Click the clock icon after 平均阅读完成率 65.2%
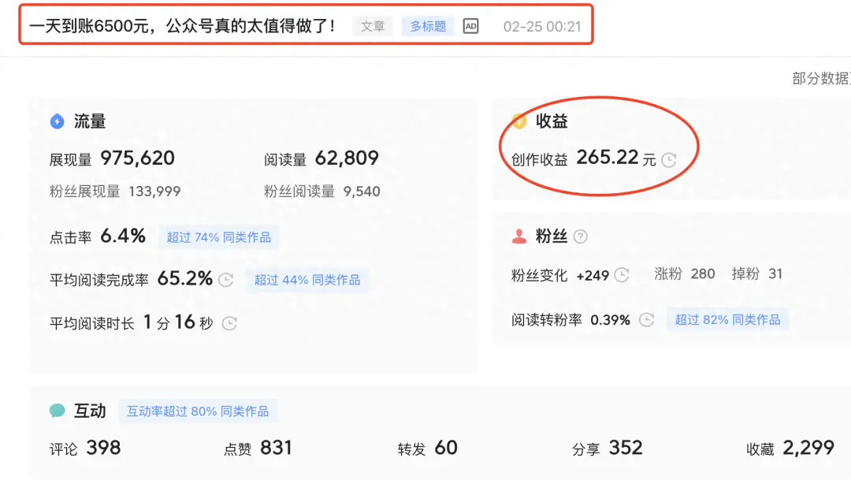 (226, 280)
